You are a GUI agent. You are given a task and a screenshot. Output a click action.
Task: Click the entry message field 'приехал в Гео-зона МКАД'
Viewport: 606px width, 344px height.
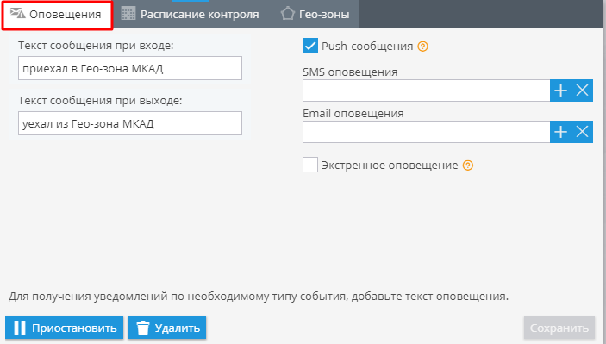point(130,68)
